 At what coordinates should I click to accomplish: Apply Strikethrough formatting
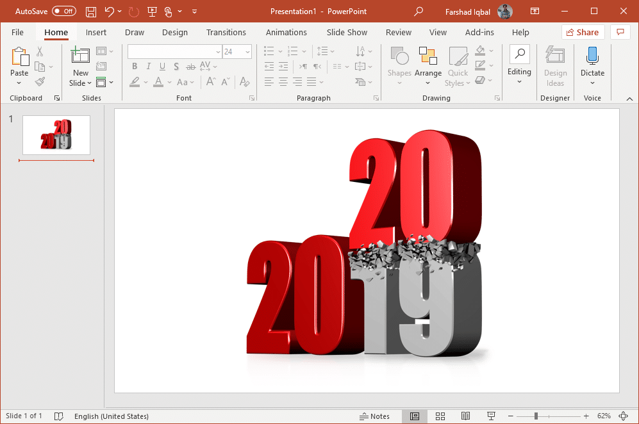pos(190,67)
